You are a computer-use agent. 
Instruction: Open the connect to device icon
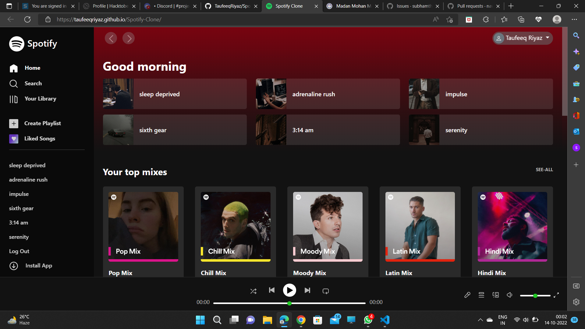click(x=496, y=295)
